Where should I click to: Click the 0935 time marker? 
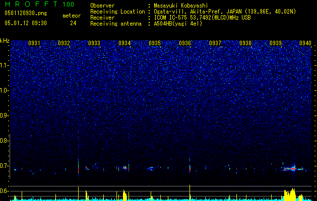pyautogui.click(x=155, y=43)
